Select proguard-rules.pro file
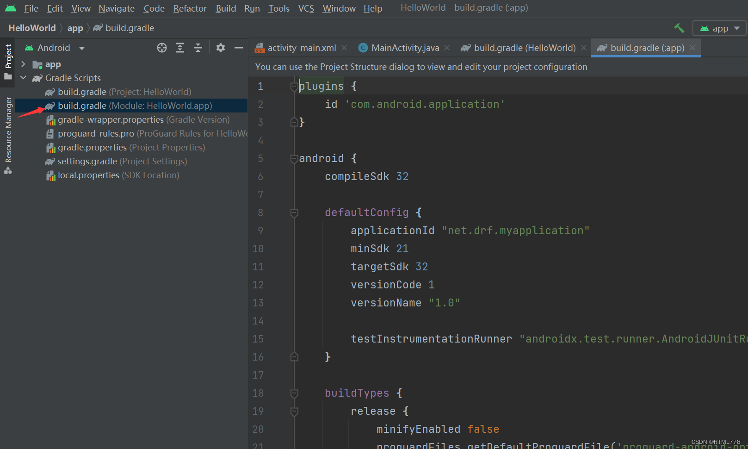748x449 pixels. point(147,133)
